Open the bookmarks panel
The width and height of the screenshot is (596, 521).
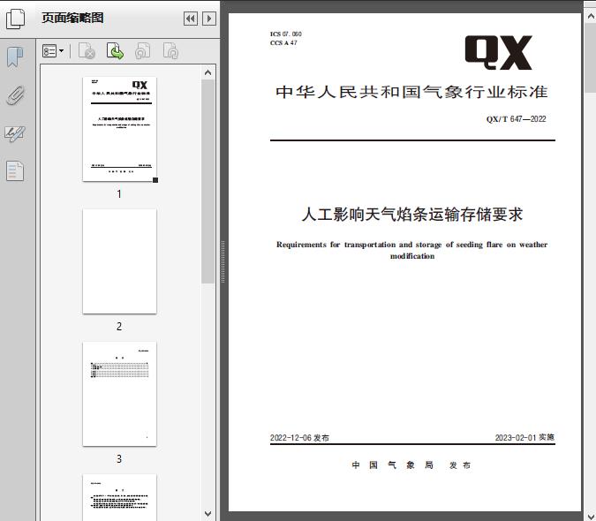click(15, 57)
